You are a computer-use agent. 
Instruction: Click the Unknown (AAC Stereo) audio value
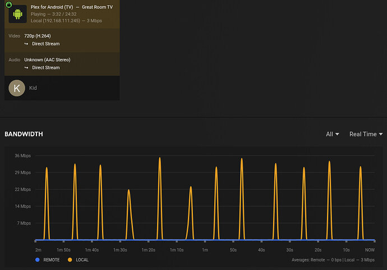click(47, 60)
